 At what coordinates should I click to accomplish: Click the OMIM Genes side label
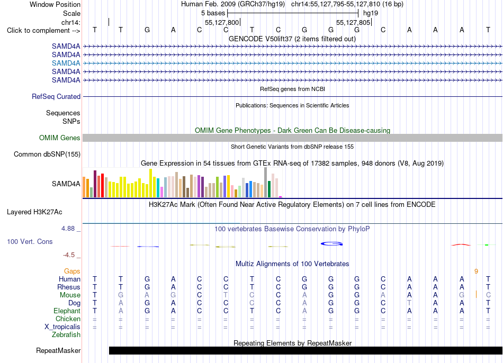click(59, 138)
